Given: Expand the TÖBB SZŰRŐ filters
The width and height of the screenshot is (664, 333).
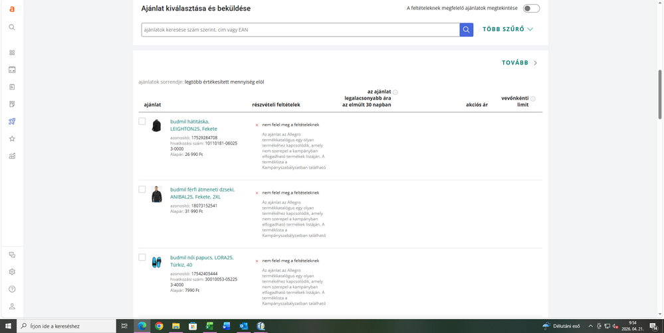Looking at the screenshot, I should pos(508,29).
